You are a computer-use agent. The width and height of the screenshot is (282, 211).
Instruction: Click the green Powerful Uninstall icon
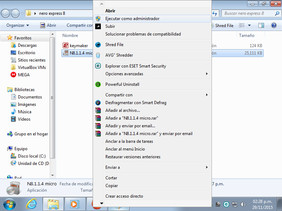pos(98,84)
